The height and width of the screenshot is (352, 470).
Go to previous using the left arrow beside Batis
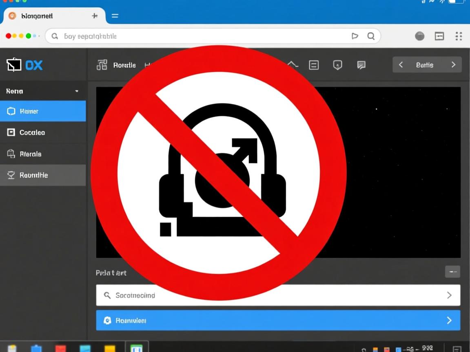coord(401,65)
